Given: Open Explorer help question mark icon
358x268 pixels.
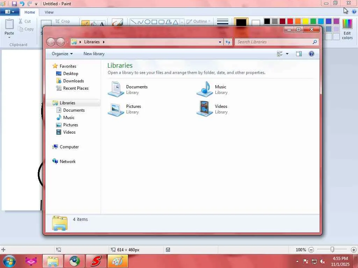Looking at the screenshot, I should [312, 54].
